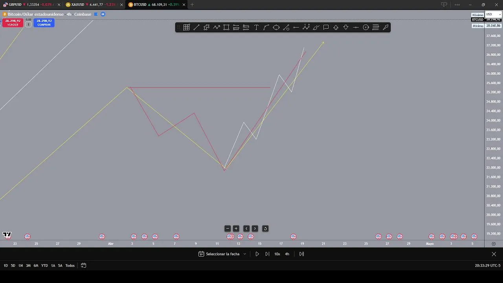The image size is (503, 283).
Task: Select the brush drawing tool
Action: pyautogui.click(x=316, y=27)
